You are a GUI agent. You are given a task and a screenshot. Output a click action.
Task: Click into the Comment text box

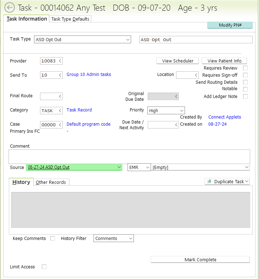pos(129,156)
